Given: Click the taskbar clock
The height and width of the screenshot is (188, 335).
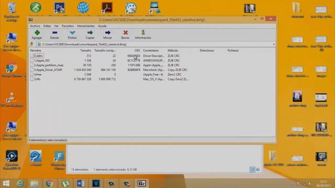Looking at the screenshot, I should point(323,183).
